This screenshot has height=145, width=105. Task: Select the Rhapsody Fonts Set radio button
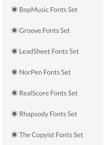(x=14, y=114)
